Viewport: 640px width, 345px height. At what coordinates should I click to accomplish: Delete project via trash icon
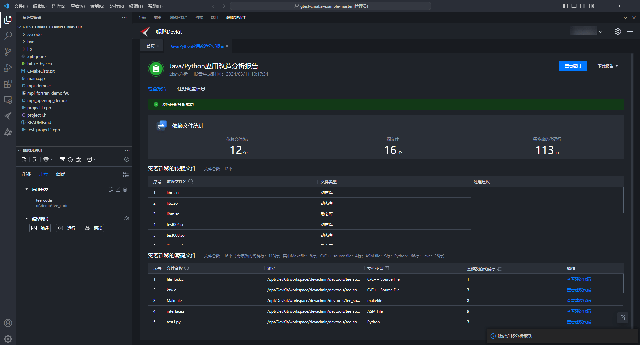point(125,189)
